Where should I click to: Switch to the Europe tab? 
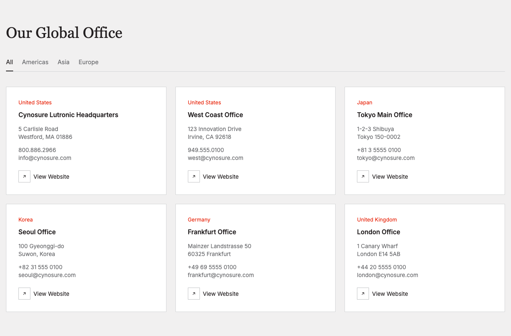[89, 62]
